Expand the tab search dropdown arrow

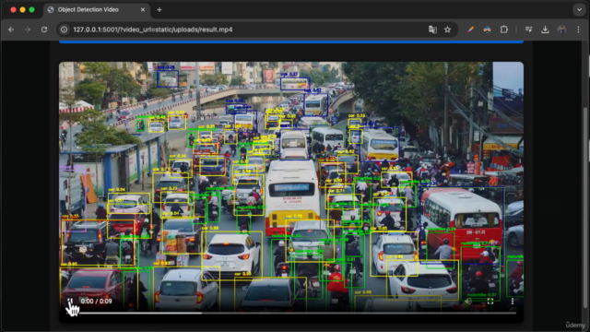click(x=579, y=10)
